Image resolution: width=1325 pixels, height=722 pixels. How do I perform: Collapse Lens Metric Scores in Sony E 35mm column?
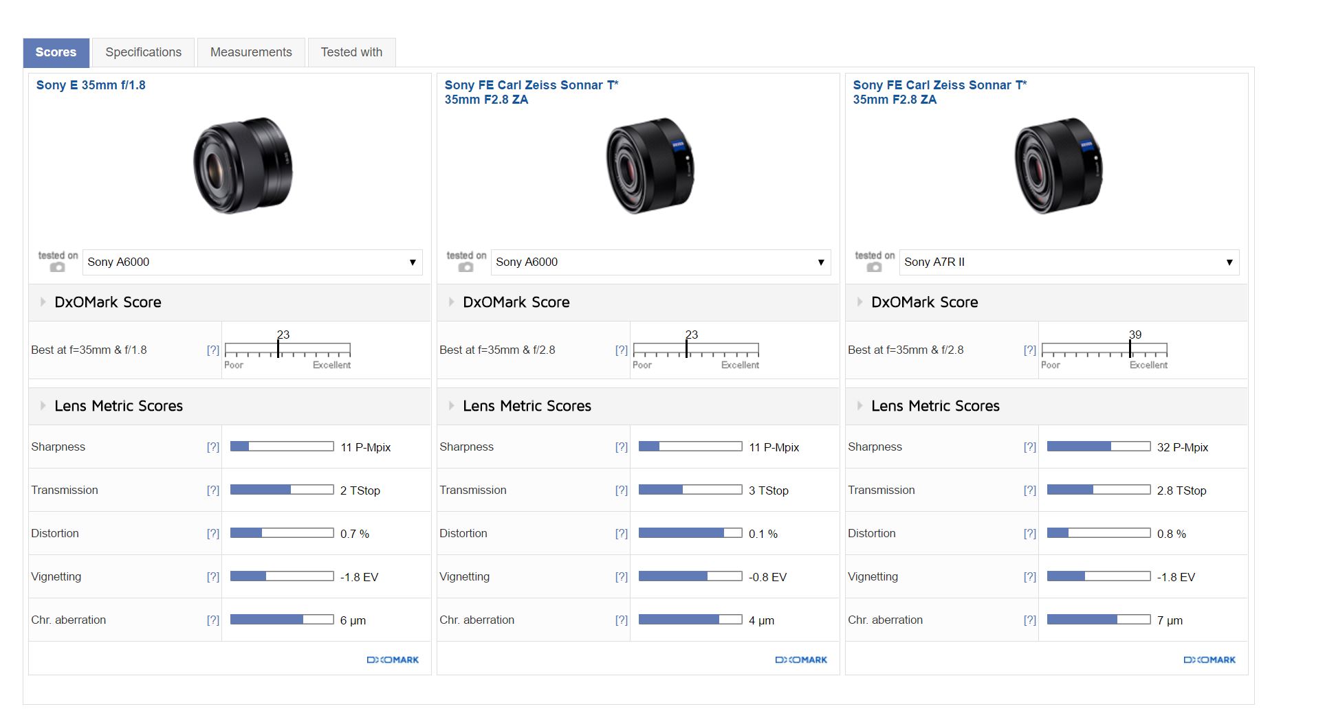click(x=43, y=406)
